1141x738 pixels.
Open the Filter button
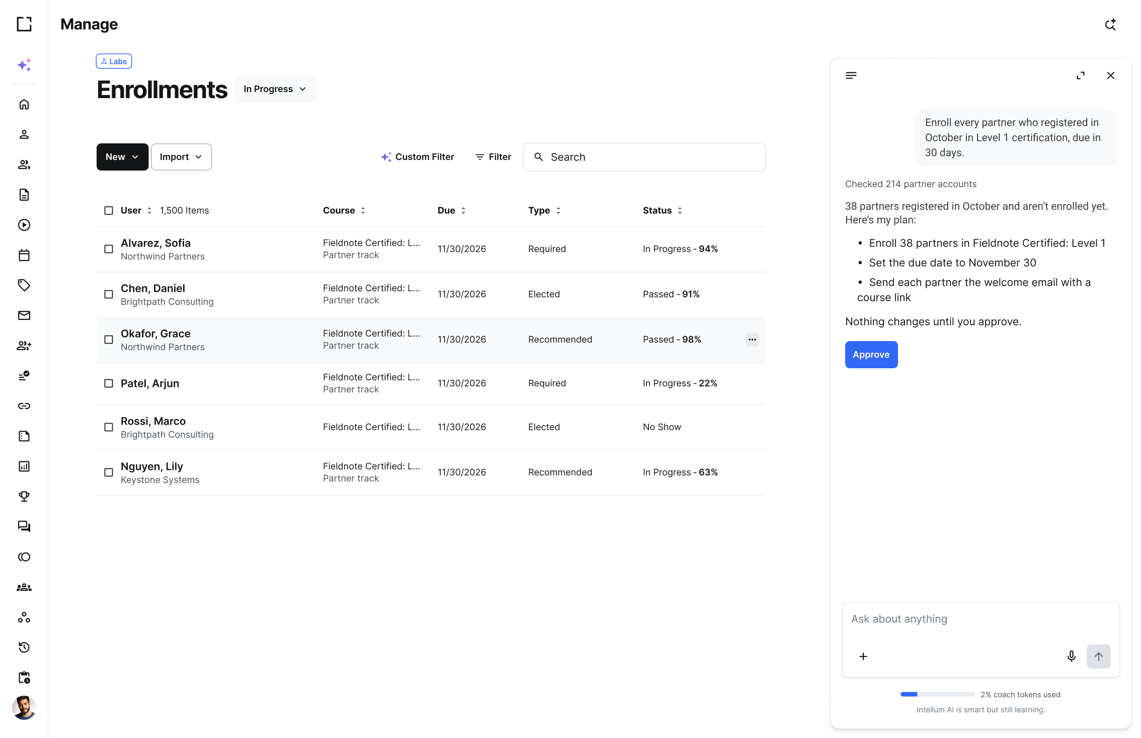pos(493,157)
